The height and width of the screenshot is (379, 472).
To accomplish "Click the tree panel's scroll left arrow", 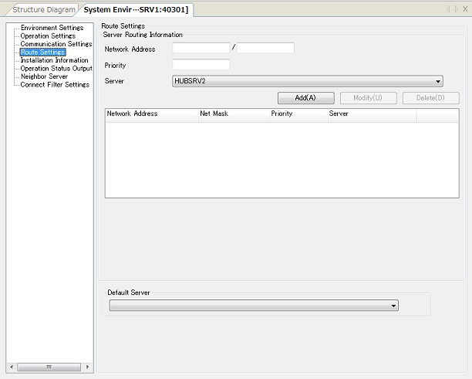I will (x=11, y=367).
